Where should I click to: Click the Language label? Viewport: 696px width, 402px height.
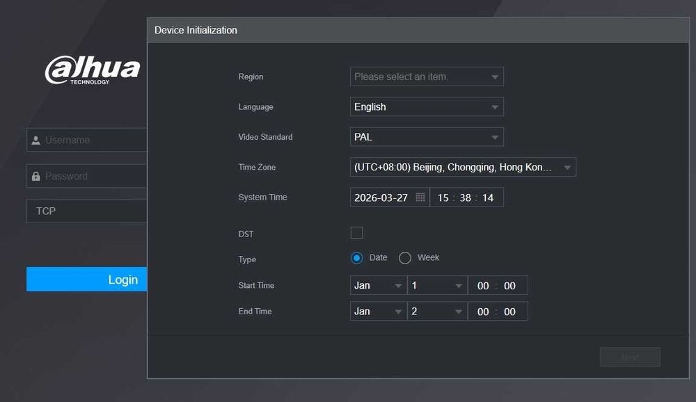click(255, 107)
